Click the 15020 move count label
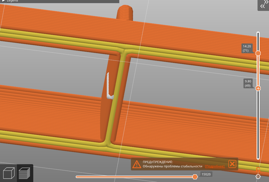The width and height of the screenshot is (269, 182). tap(206, 174)
